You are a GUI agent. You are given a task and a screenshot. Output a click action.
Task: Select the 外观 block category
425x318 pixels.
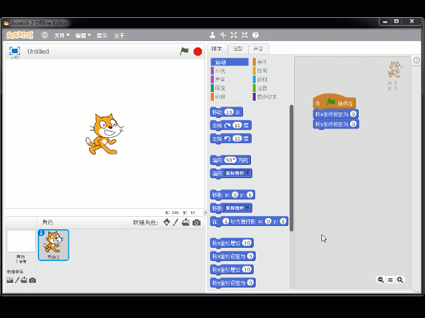pos(220,71)
